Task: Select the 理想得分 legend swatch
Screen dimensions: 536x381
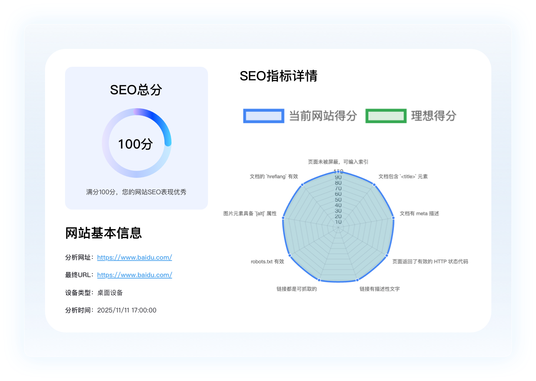Action: coord(386,116)
